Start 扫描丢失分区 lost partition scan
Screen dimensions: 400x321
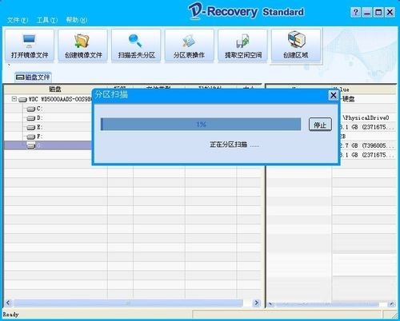pos(136,46)
